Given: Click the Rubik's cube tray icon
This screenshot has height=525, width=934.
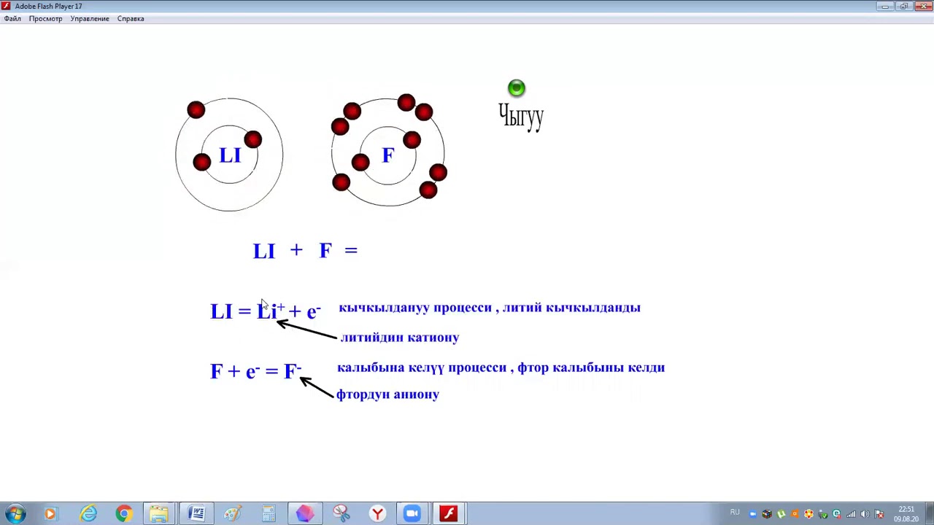Looking at the screenshot, I should click(767, 514).
